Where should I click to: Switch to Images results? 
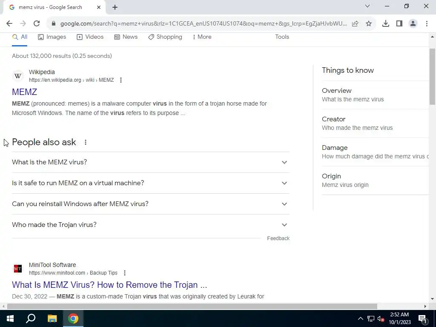[52, 37]
